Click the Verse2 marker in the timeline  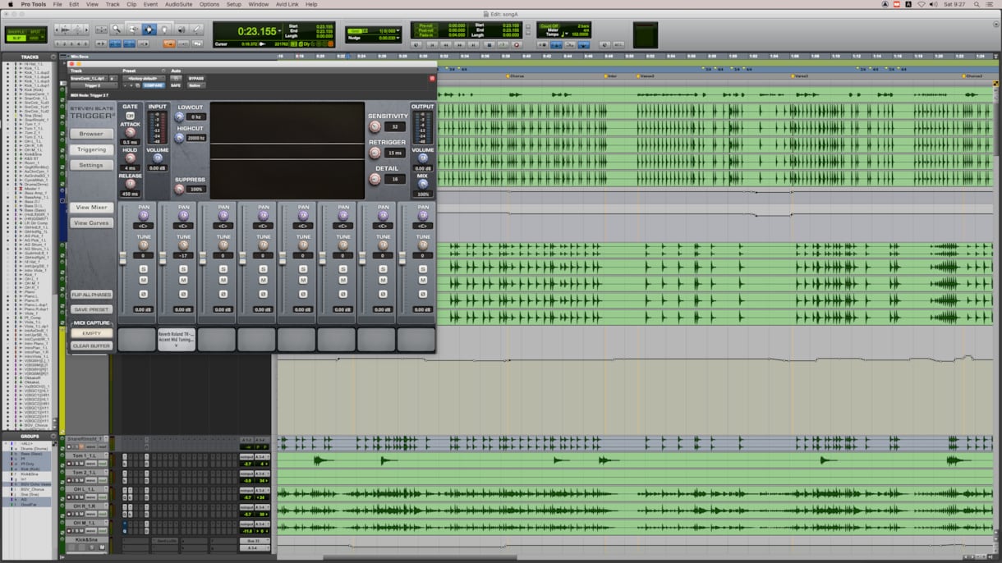tap(646, 76)
